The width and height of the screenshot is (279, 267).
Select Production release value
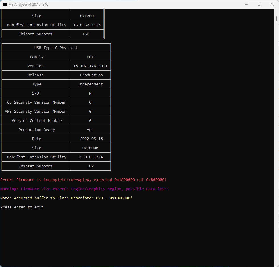(x=91, y=75)
